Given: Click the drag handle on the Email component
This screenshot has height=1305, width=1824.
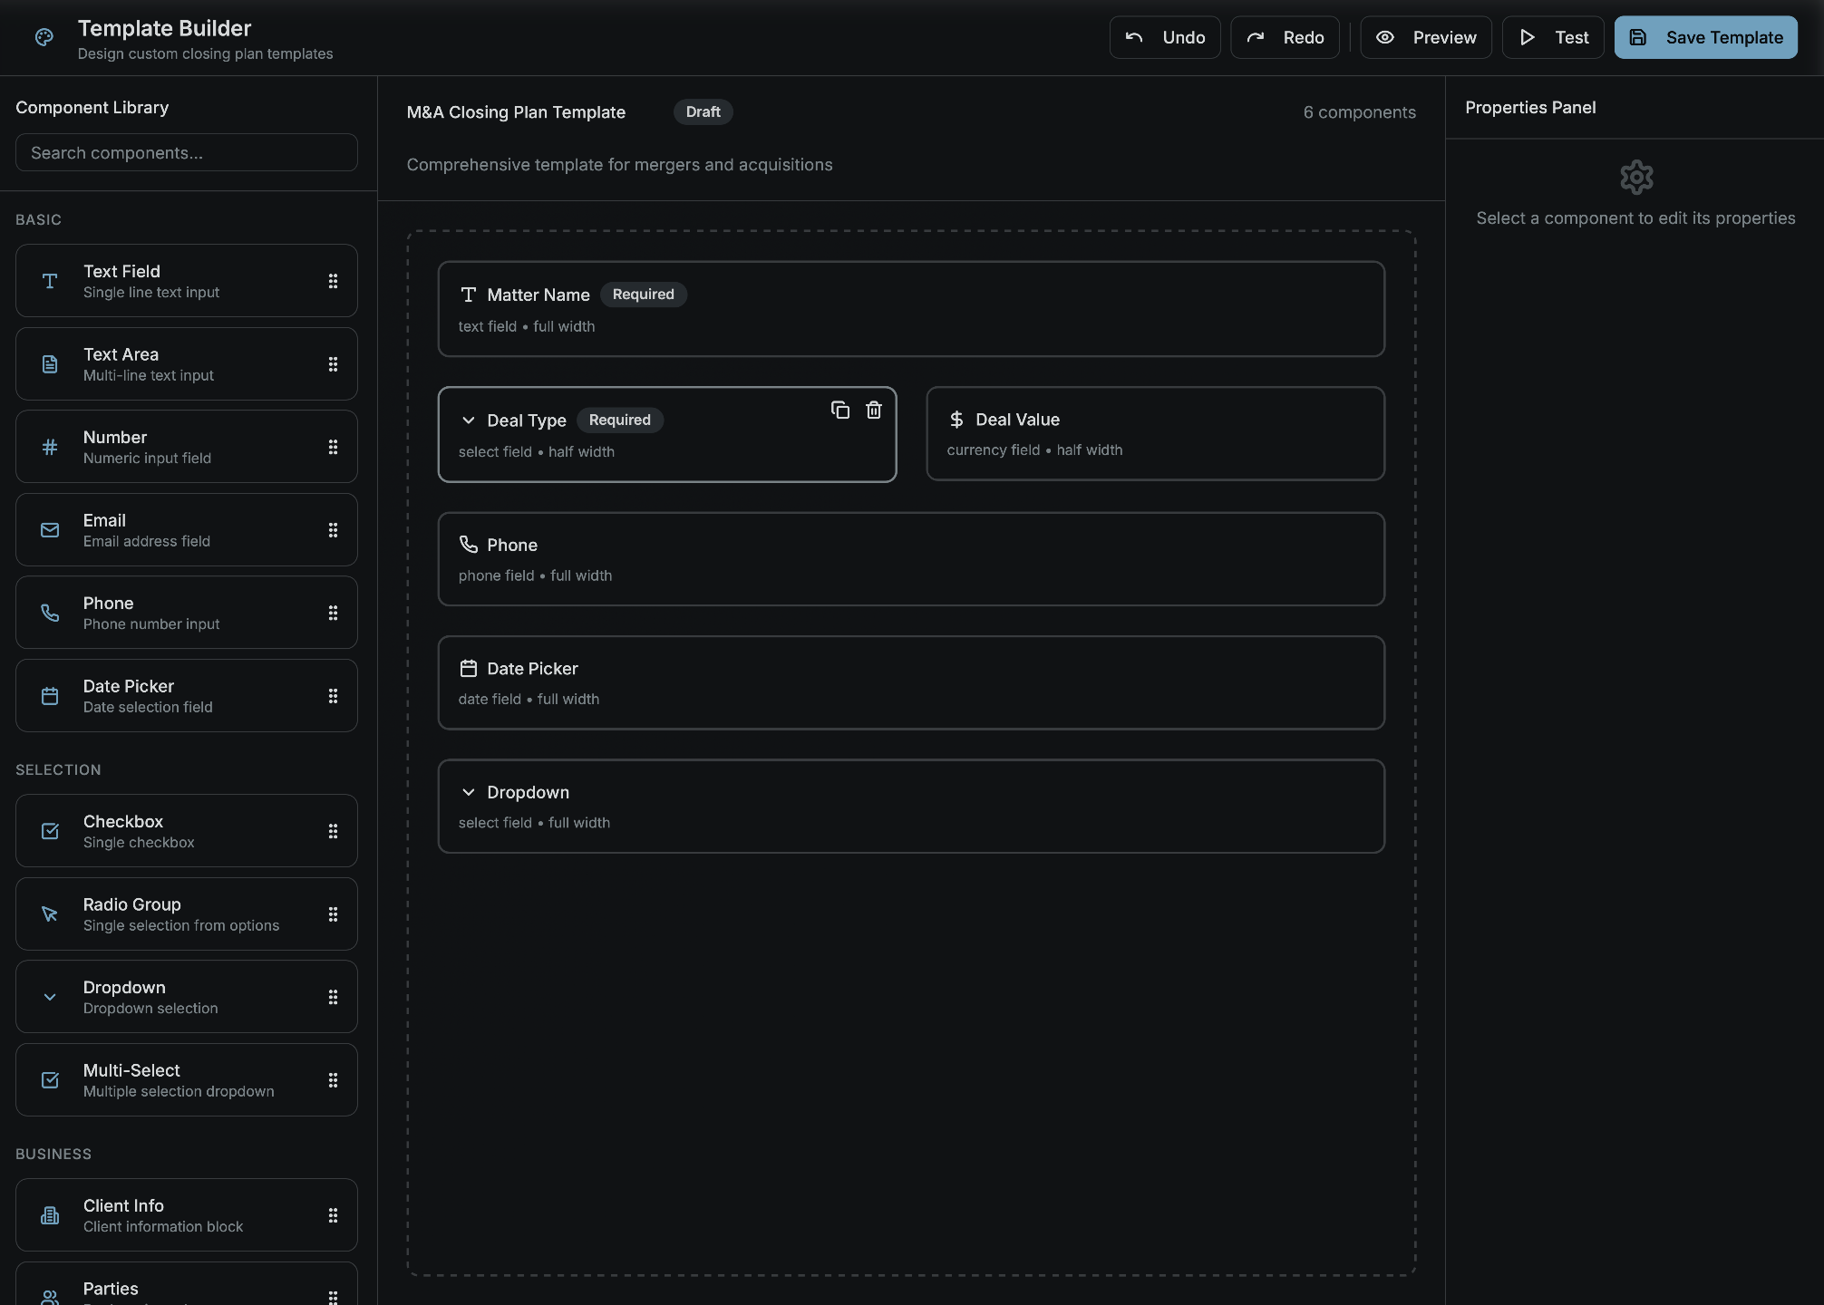Looking at the screenshot, I should click(x=334, y=529).
